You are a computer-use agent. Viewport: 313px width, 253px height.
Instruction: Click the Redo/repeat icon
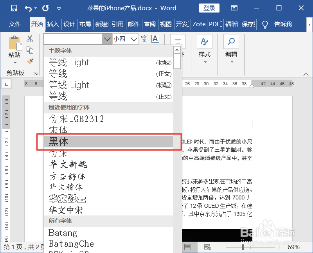tap(45, 8)
